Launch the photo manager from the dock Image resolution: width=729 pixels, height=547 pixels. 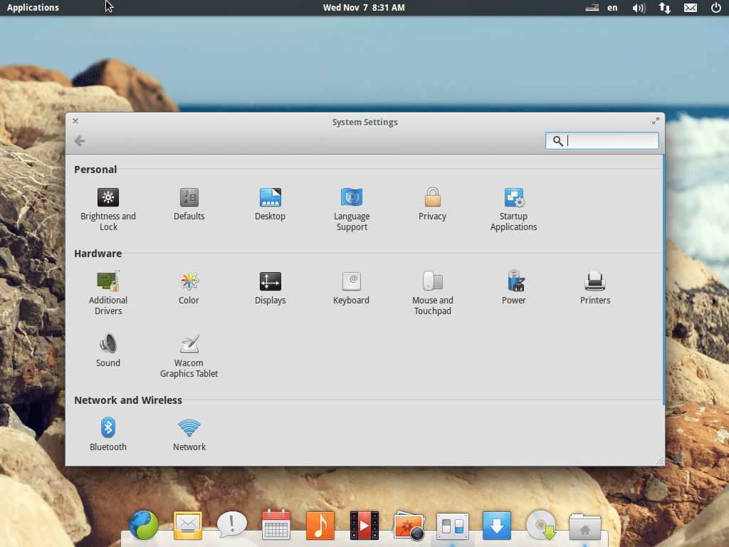pos(409,526)
